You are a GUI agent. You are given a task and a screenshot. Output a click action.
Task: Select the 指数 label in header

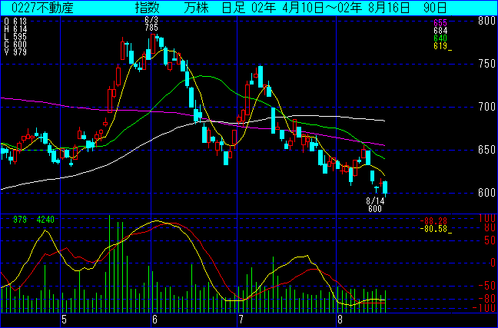[x=147, y=8]
